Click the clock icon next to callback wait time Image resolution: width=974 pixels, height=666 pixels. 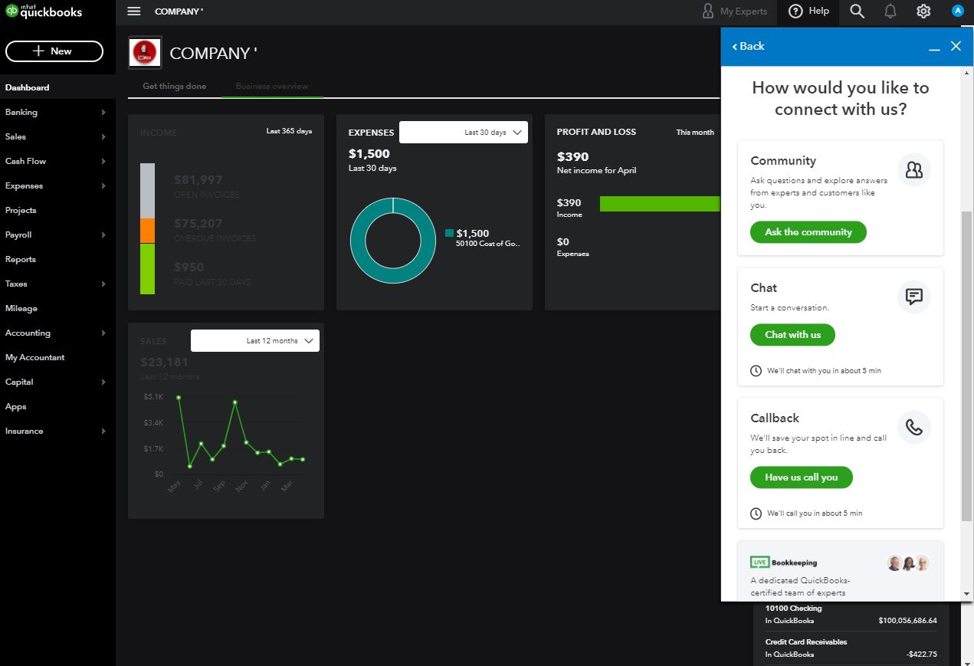coord(756,513)
